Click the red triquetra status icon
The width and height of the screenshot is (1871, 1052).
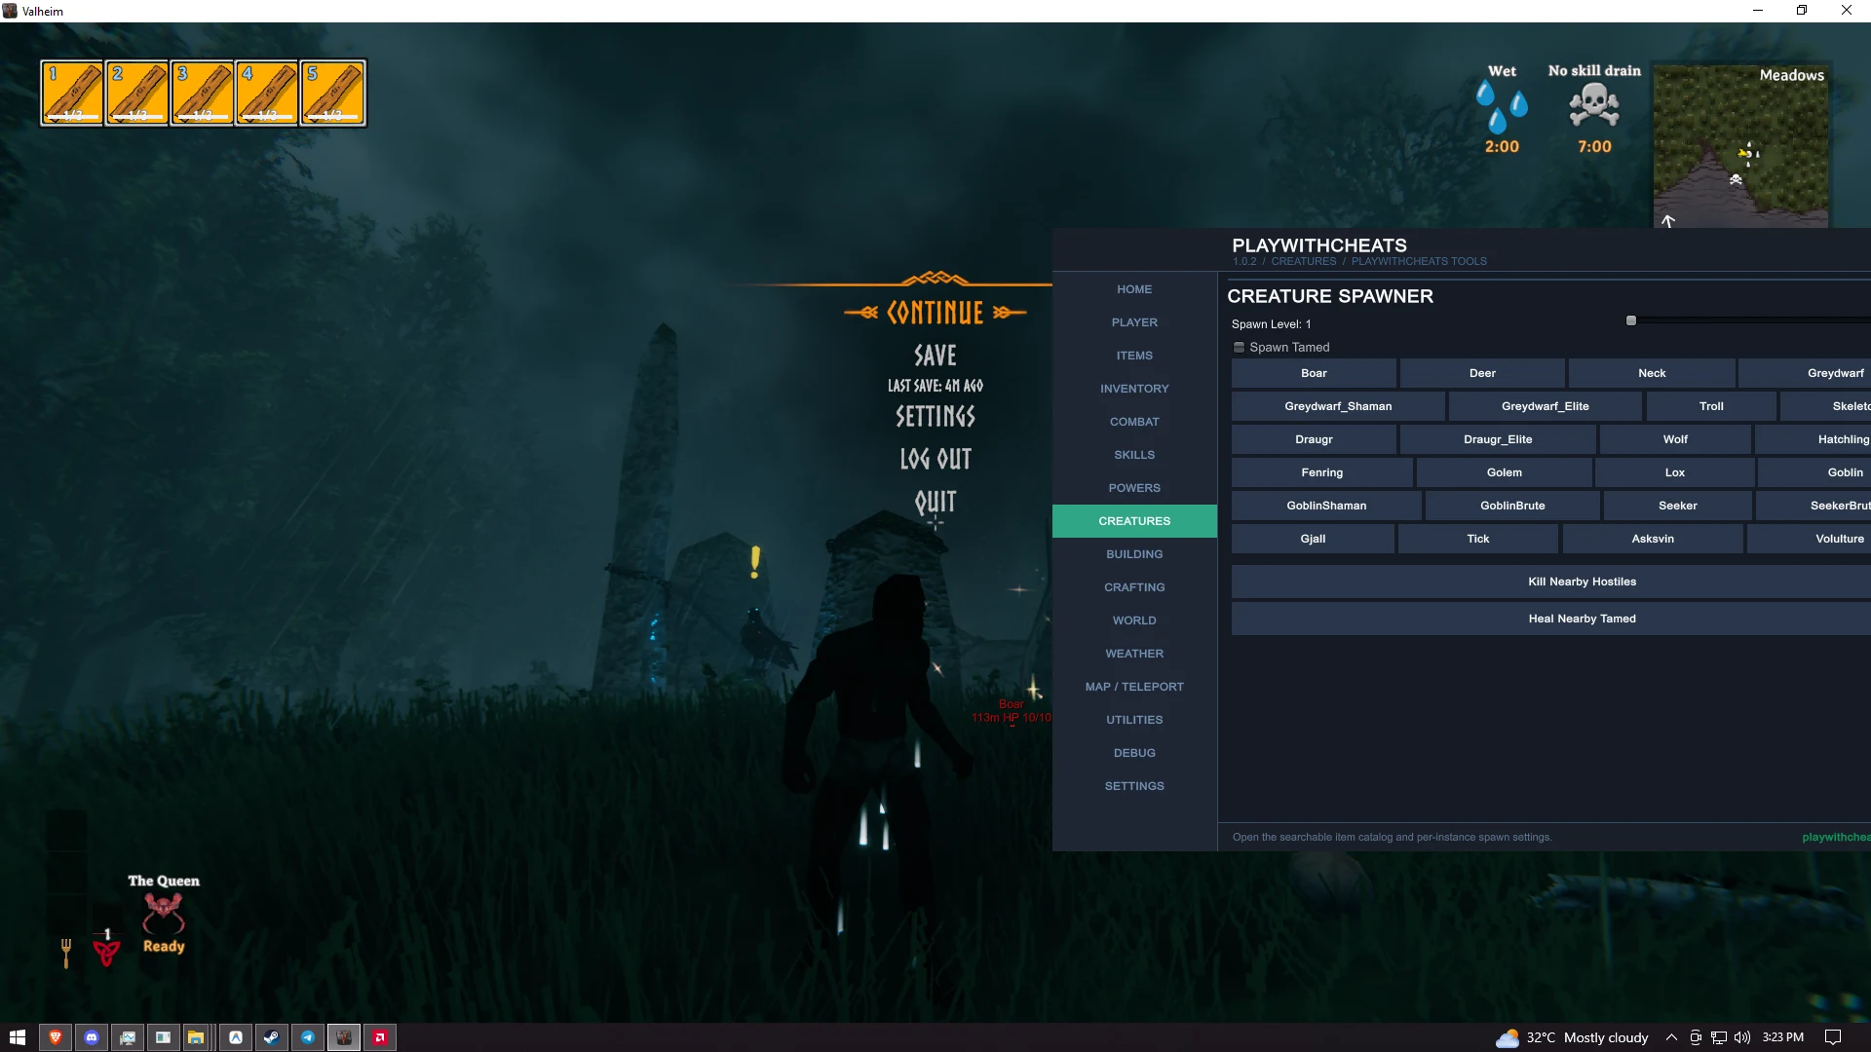click(x=106, y=951)
